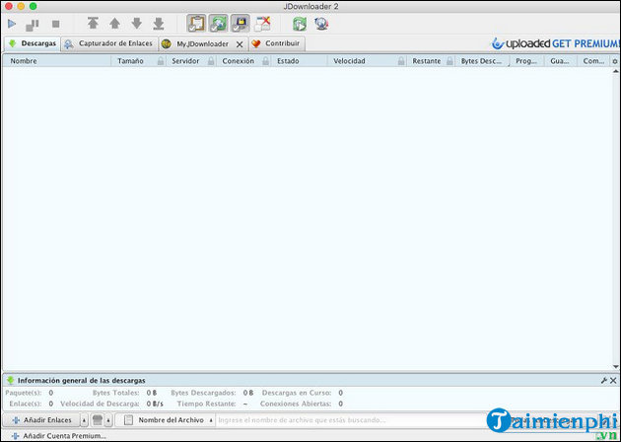Open column settings gear icon
The width and height of the screenshot is (621, 442).
point(615,61)
